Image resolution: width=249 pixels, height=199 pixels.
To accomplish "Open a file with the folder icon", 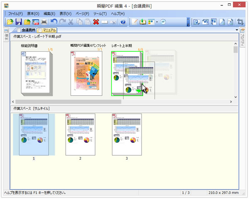I will click(10, 22).
